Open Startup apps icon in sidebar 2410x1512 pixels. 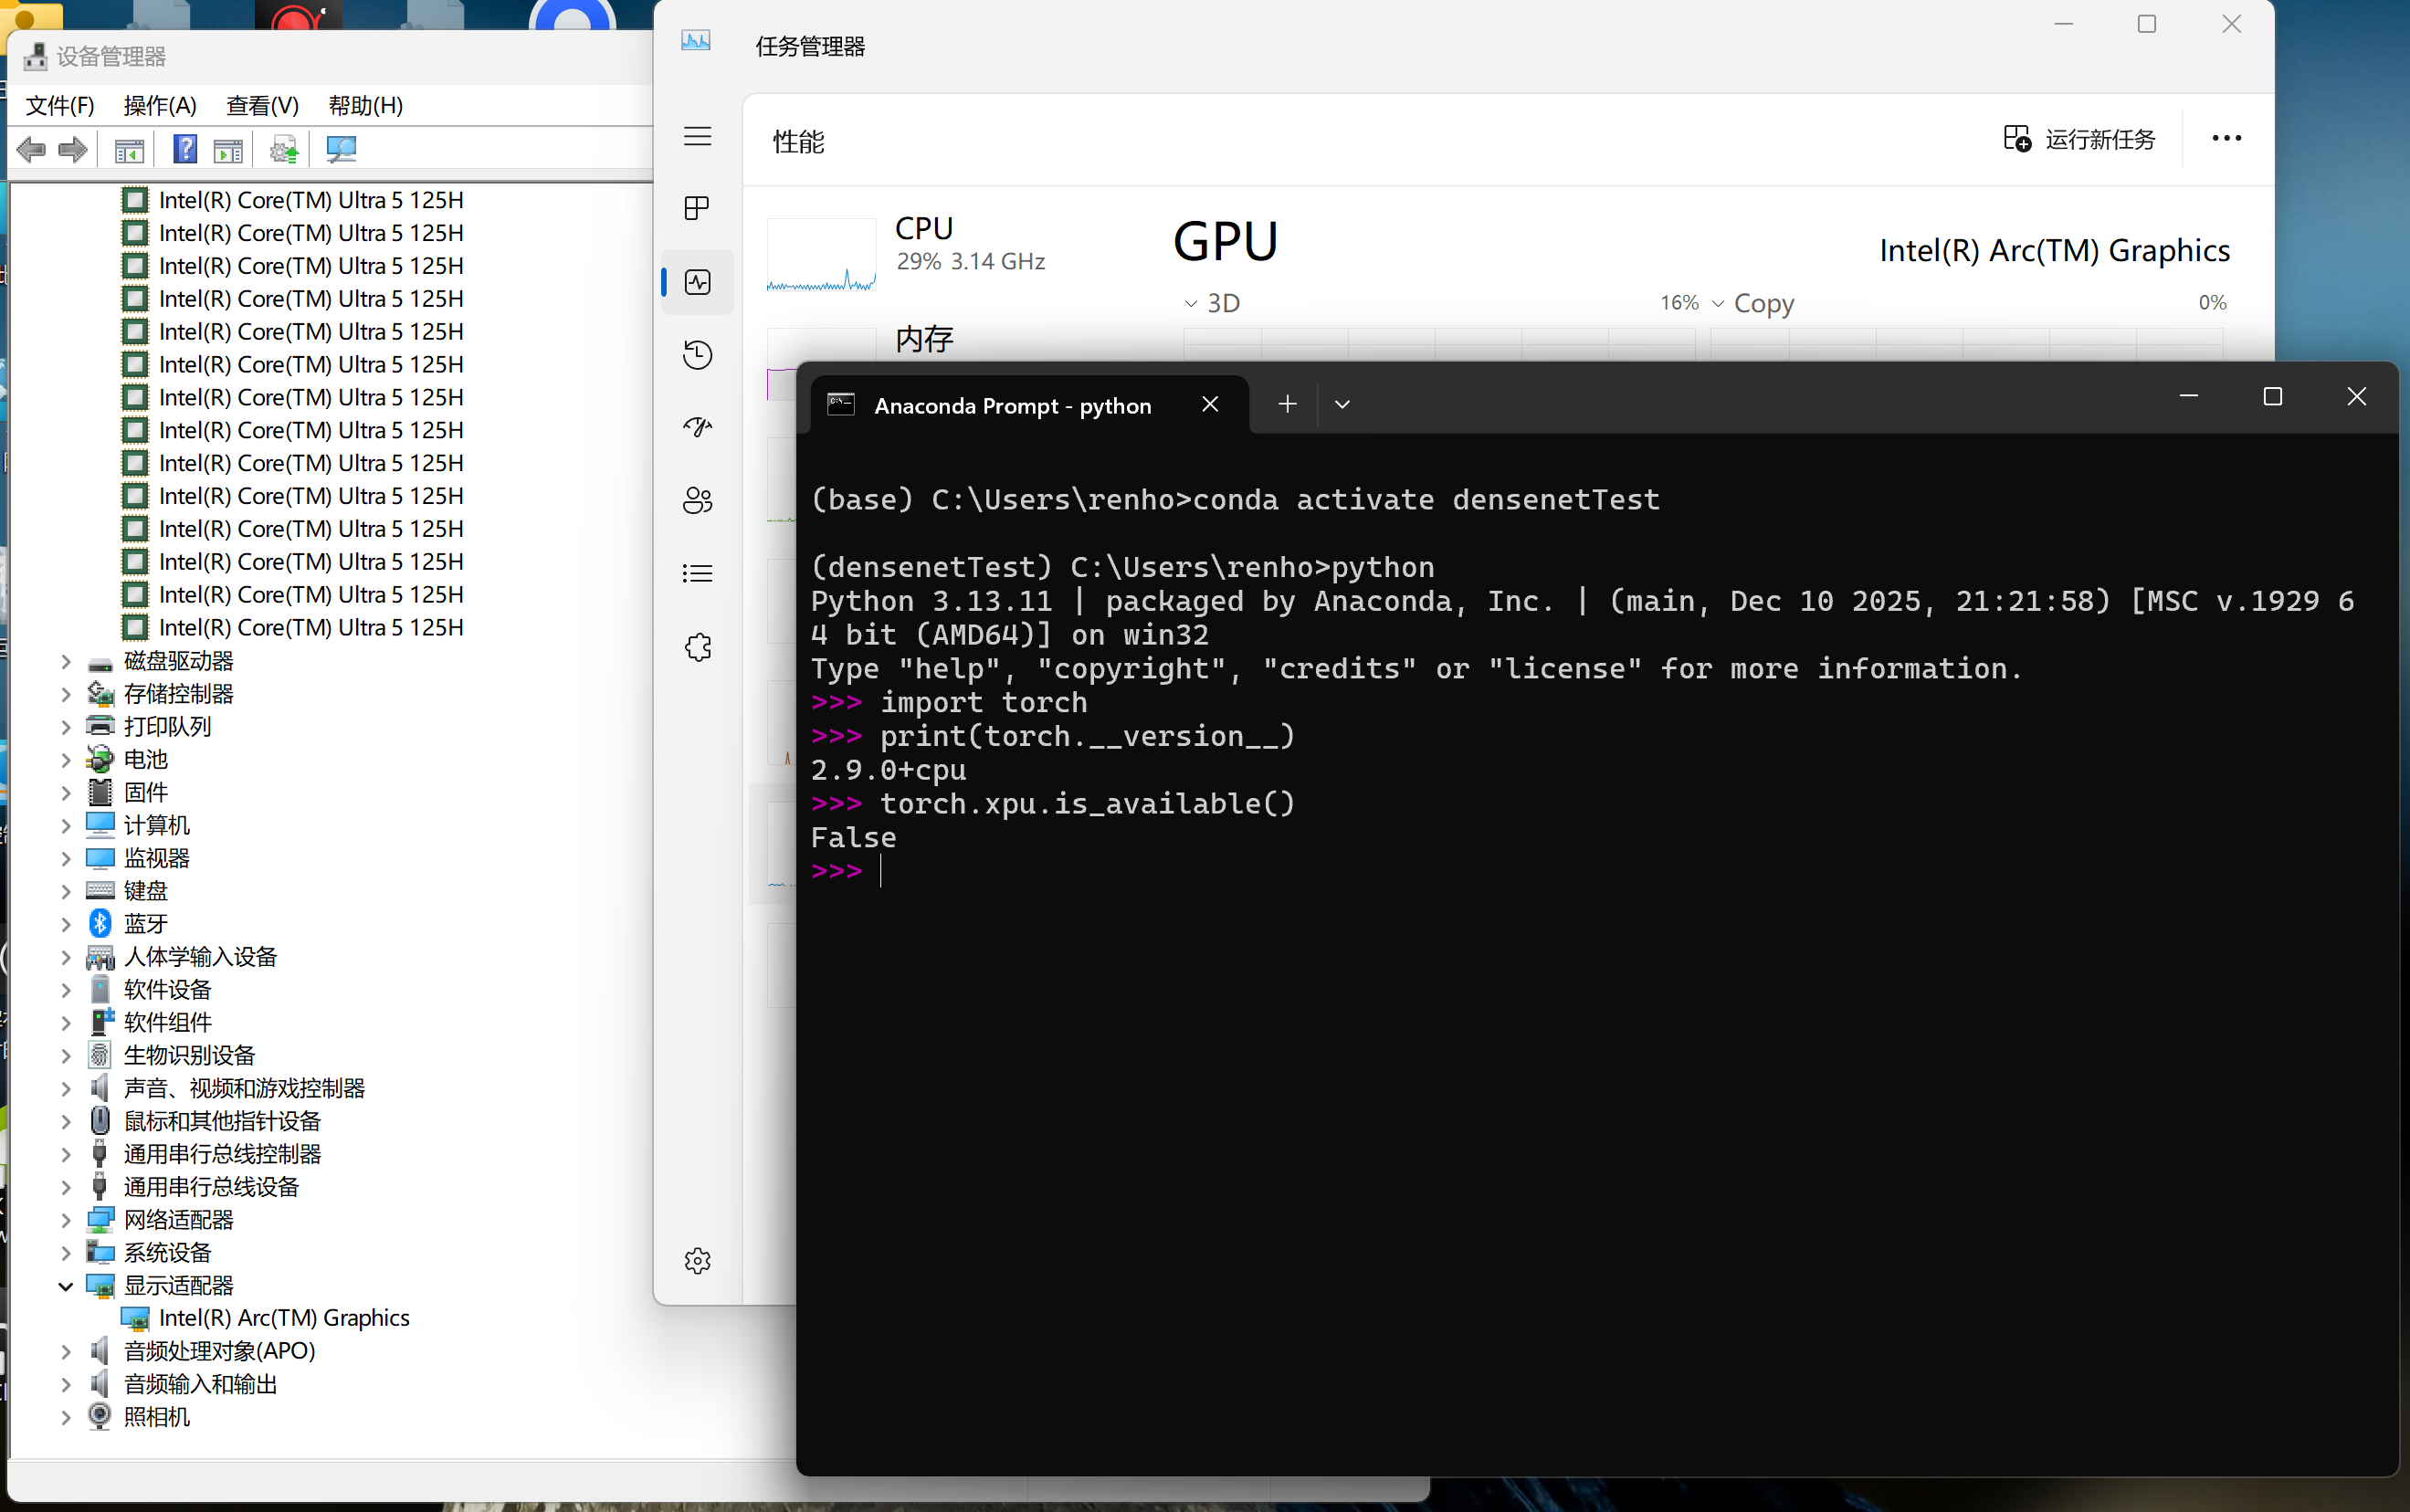pyautogui.click(x=697, y=428)
